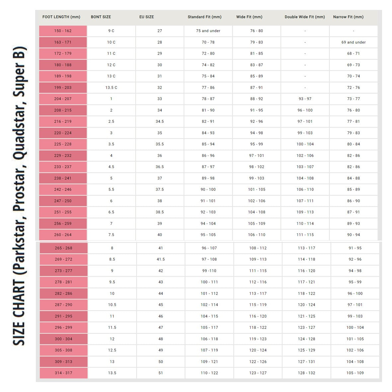The image size is (392, 392).
Task: Click the FOOT LENGTH (mm) column header
Action: (x=61, y=17)
